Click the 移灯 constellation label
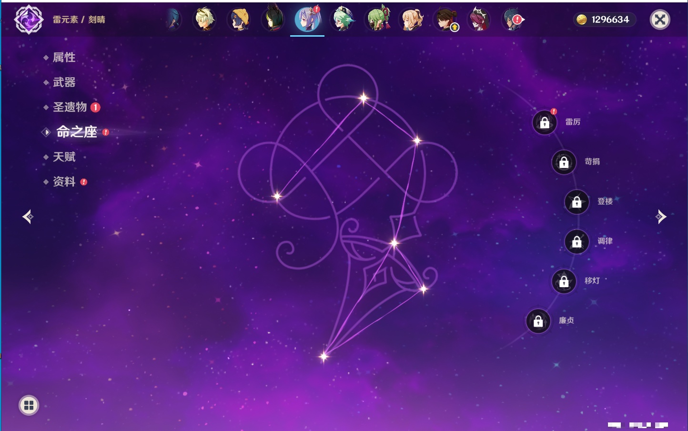 [592, 281]
